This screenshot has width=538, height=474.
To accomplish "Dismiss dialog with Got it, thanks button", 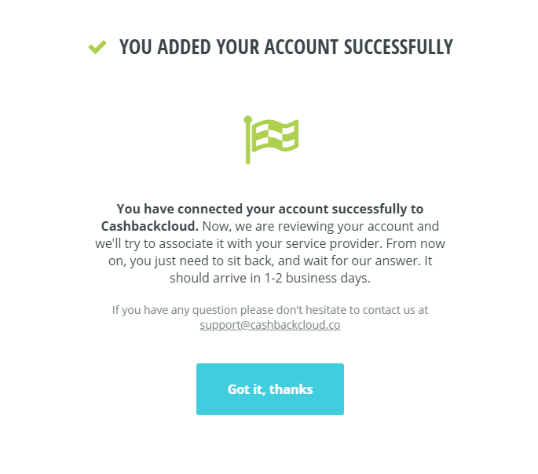I will coord(270,389).
